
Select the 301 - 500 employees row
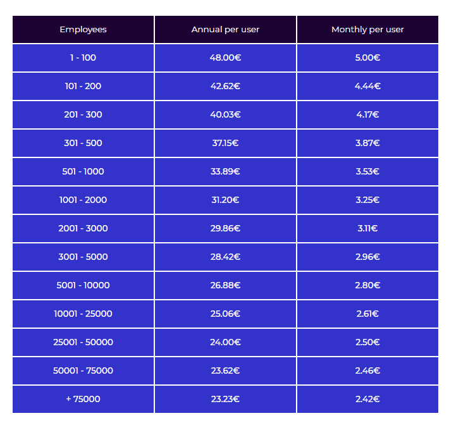[83, 143]
